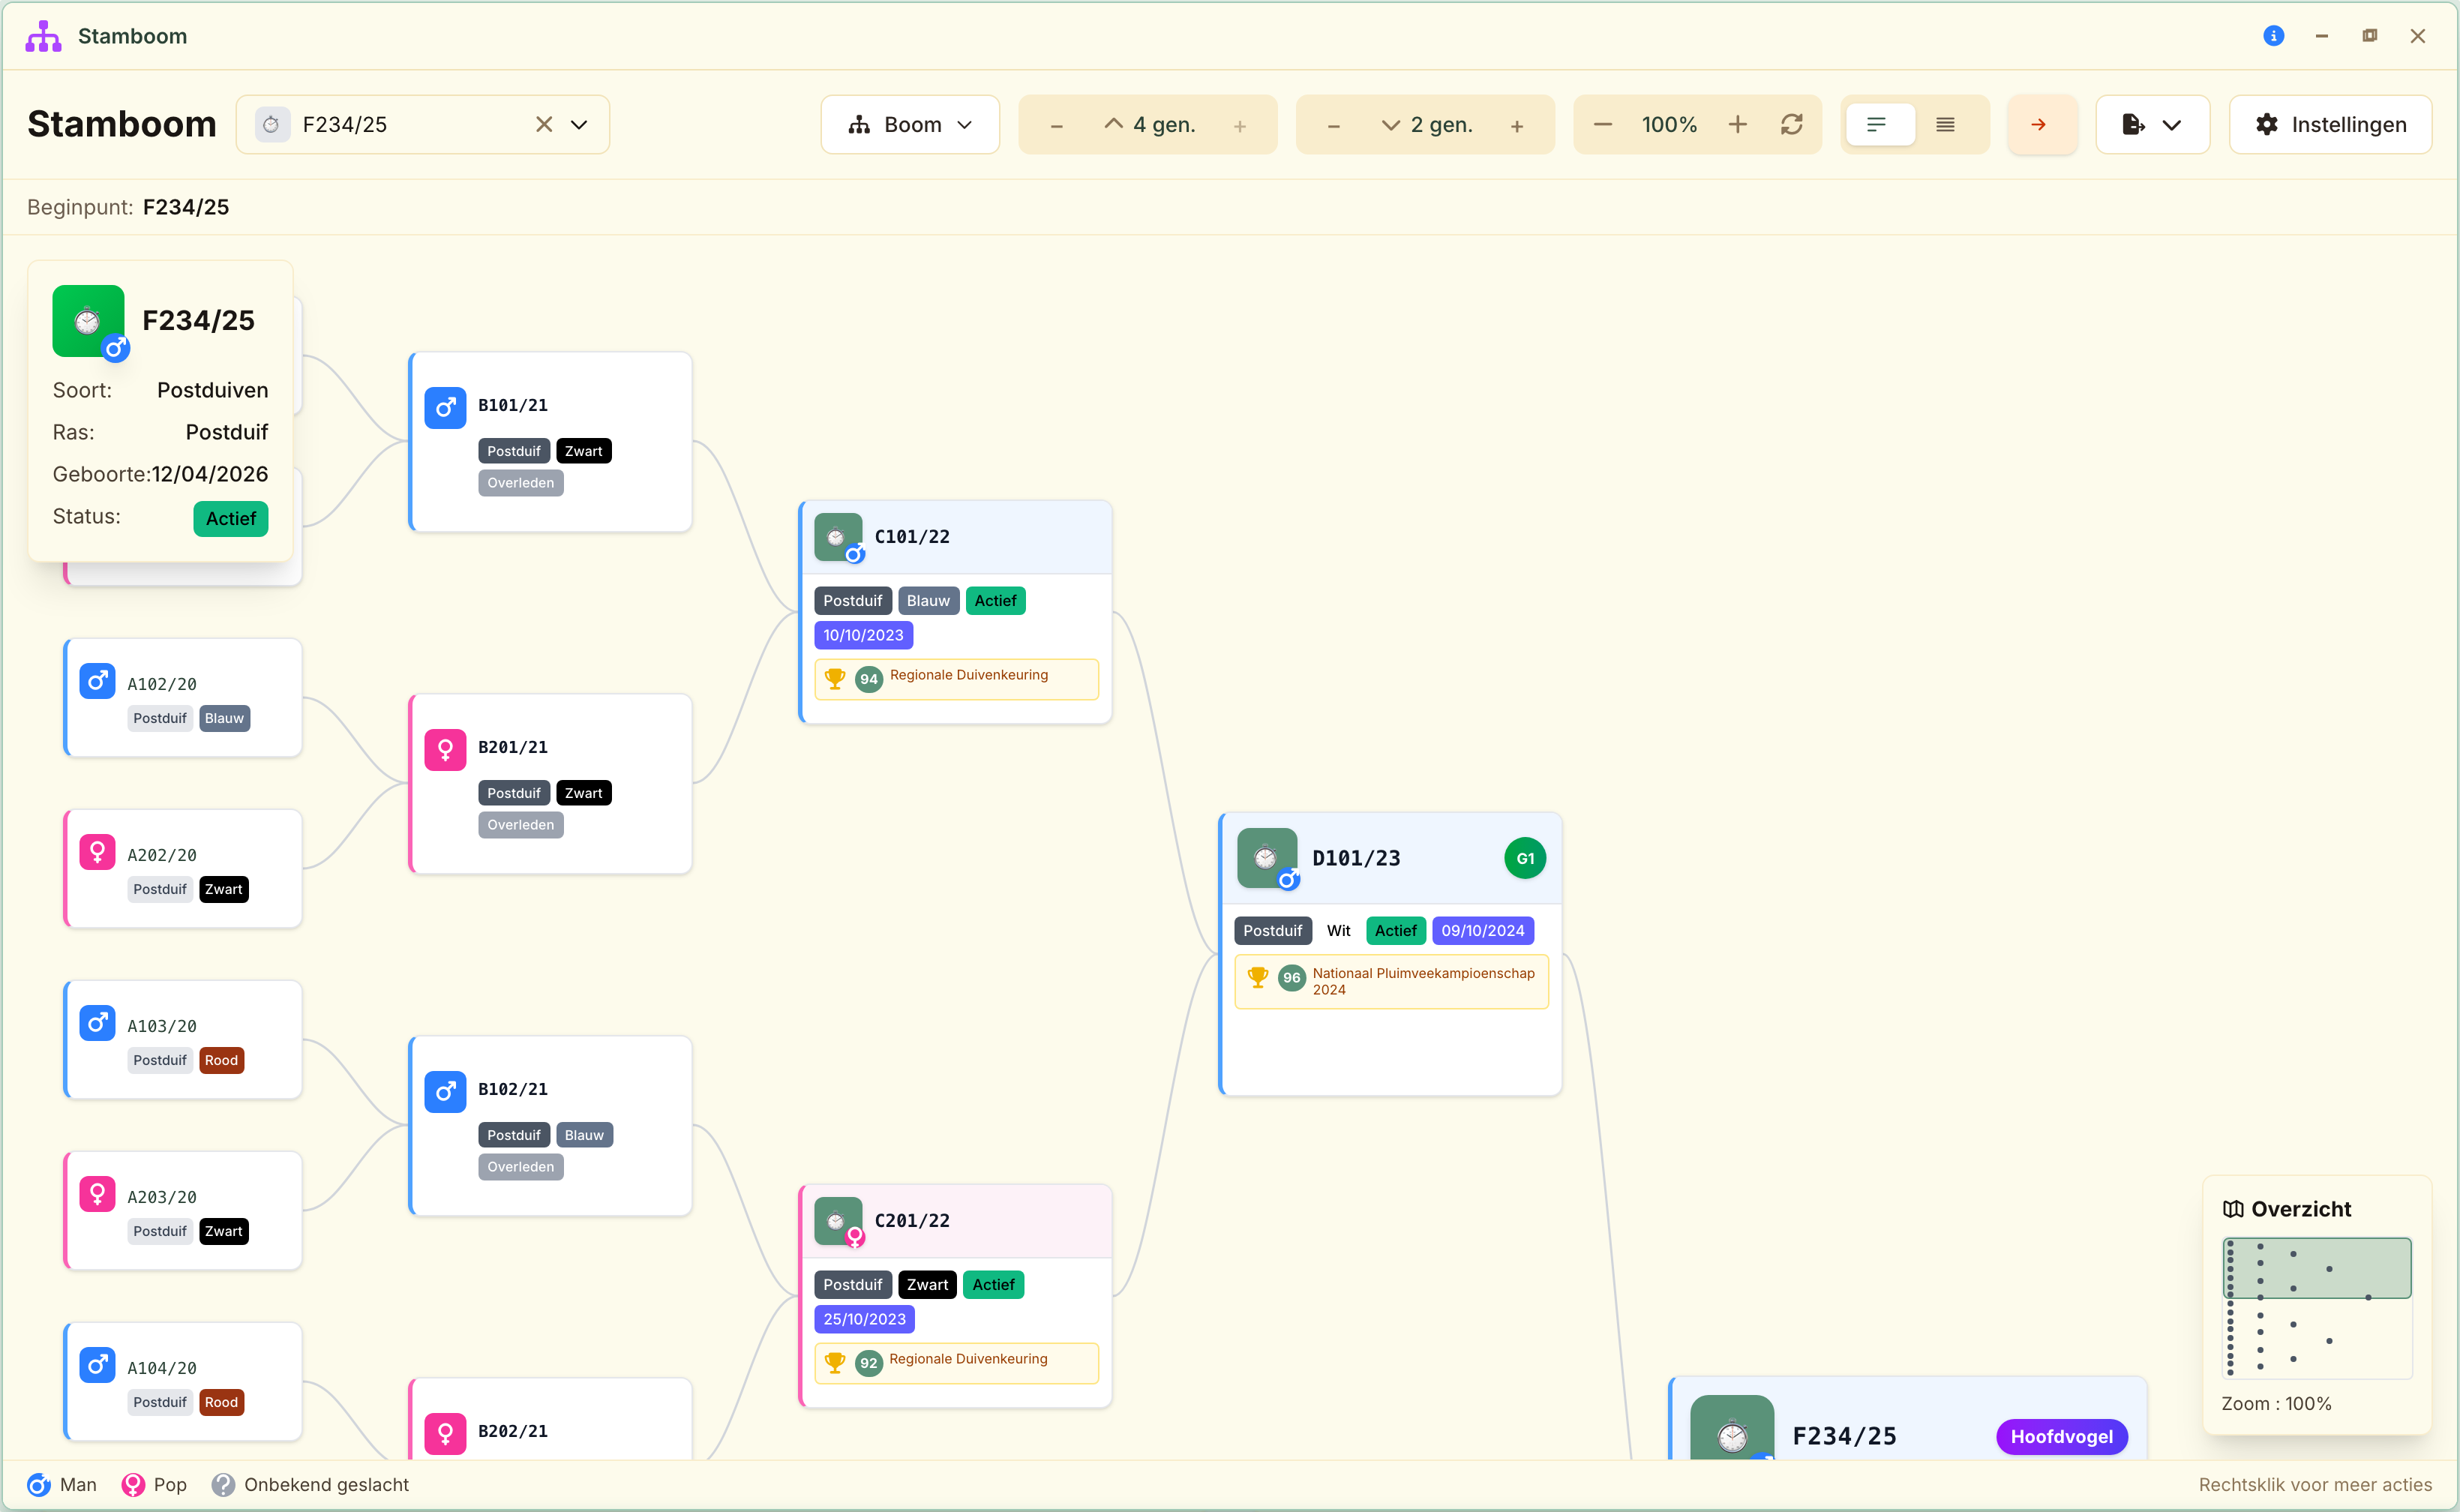Open the score 94 Regionale Duivenkeuring award
This screenshot has height=1512, width=2460.
(956, 679)
